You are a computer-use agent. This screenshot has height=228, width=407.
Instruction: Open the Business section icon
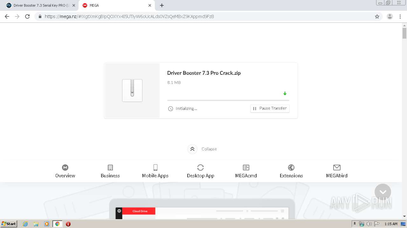coord(110,168)
